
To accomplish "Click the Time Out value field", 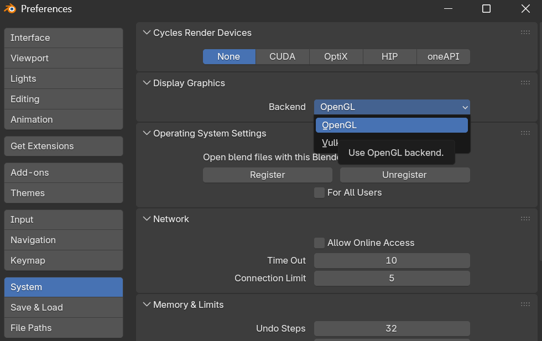I will pyautogui.click(x=392, y=260).
